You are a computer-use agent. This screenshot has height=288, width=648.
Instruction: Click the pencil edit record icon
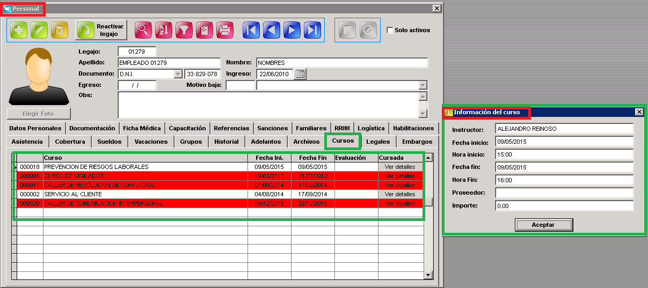pos(39,30)
